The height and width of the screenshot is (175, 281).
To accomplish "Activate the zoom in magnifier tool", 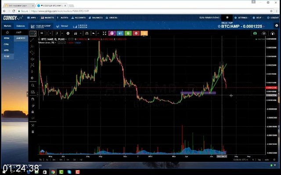I will point(32,86).
